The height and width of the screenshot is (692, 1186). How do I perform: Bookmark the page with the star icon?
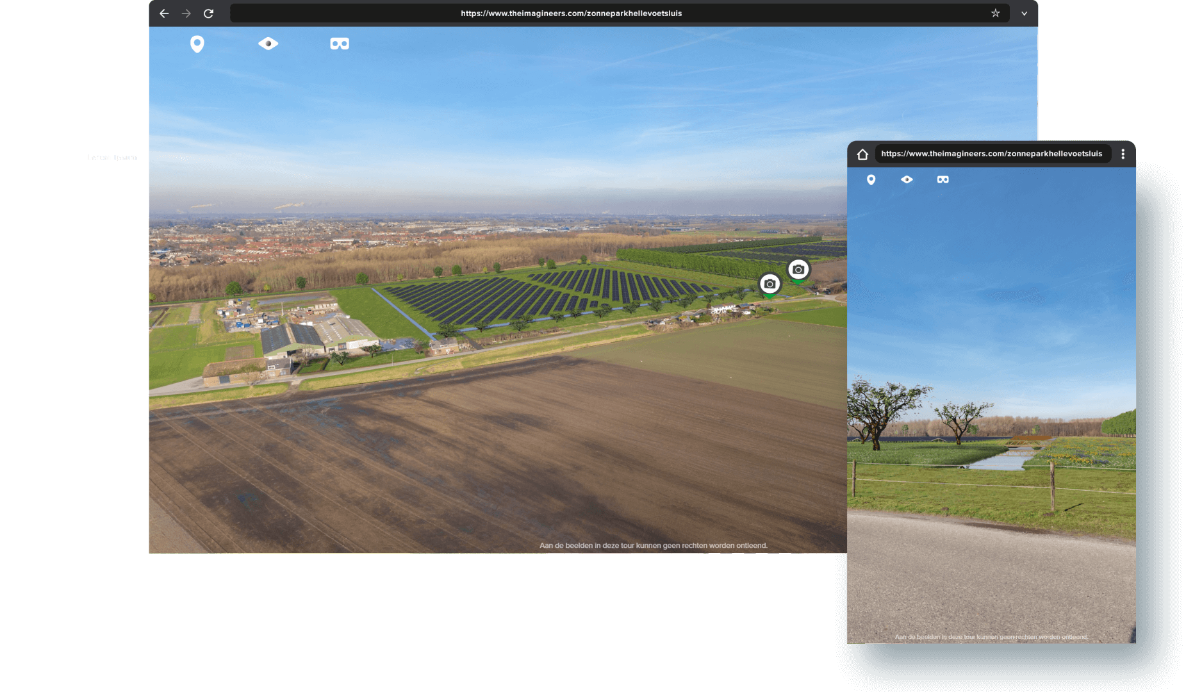pos(995,13)
